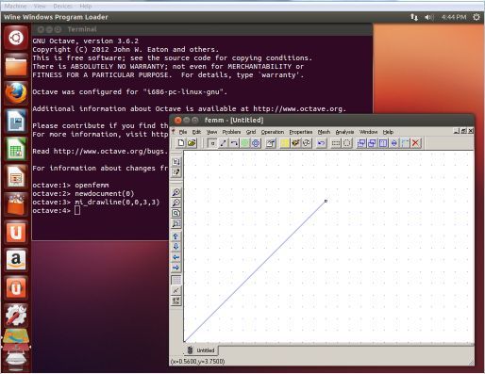Image resolution: width=485 pixels, height=374 pixels.
Task: Zoom in with the magnifier plus icon
Action: click(x=176, y=192)
